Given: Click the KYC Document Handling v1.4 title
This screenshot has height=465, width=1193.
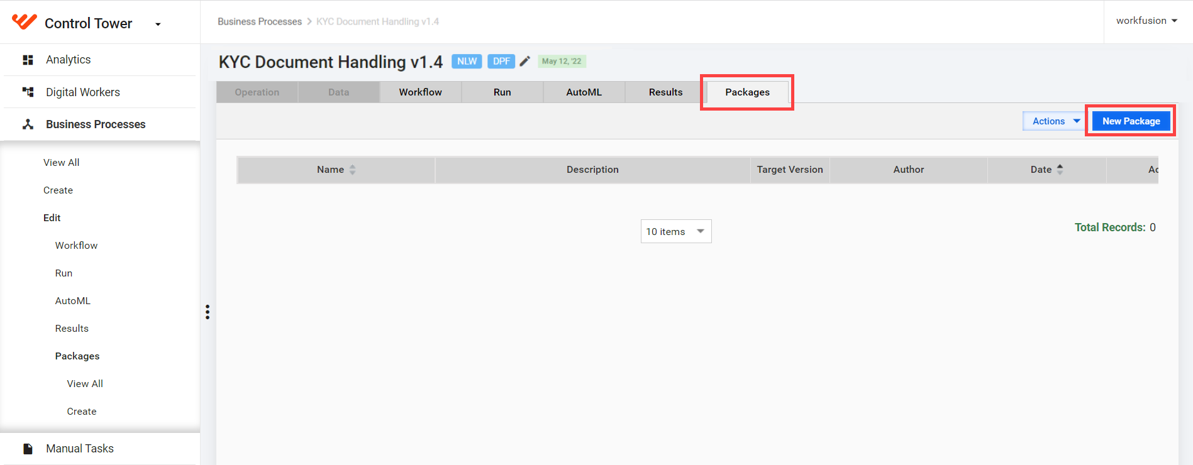Looking at the screenshot, I should (x=331, y=62).
